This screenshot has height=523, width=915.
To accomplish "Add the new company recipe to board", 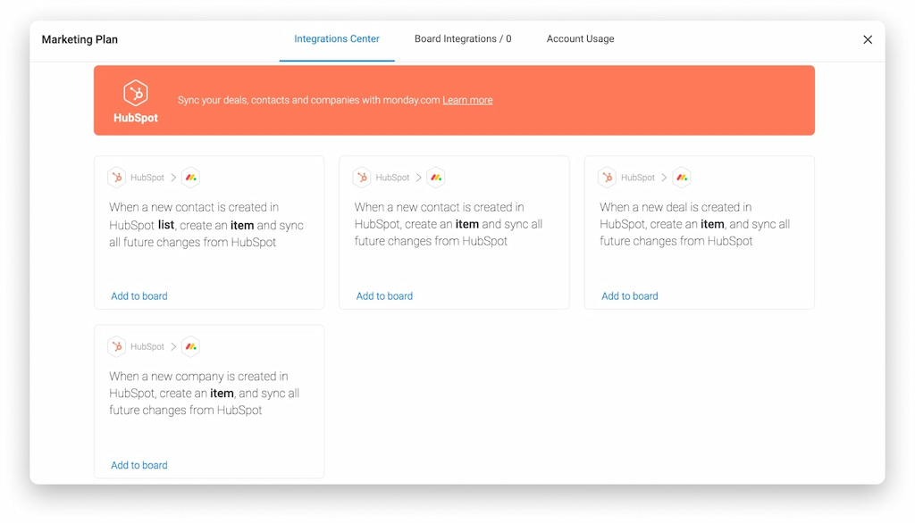I will 139,465.
